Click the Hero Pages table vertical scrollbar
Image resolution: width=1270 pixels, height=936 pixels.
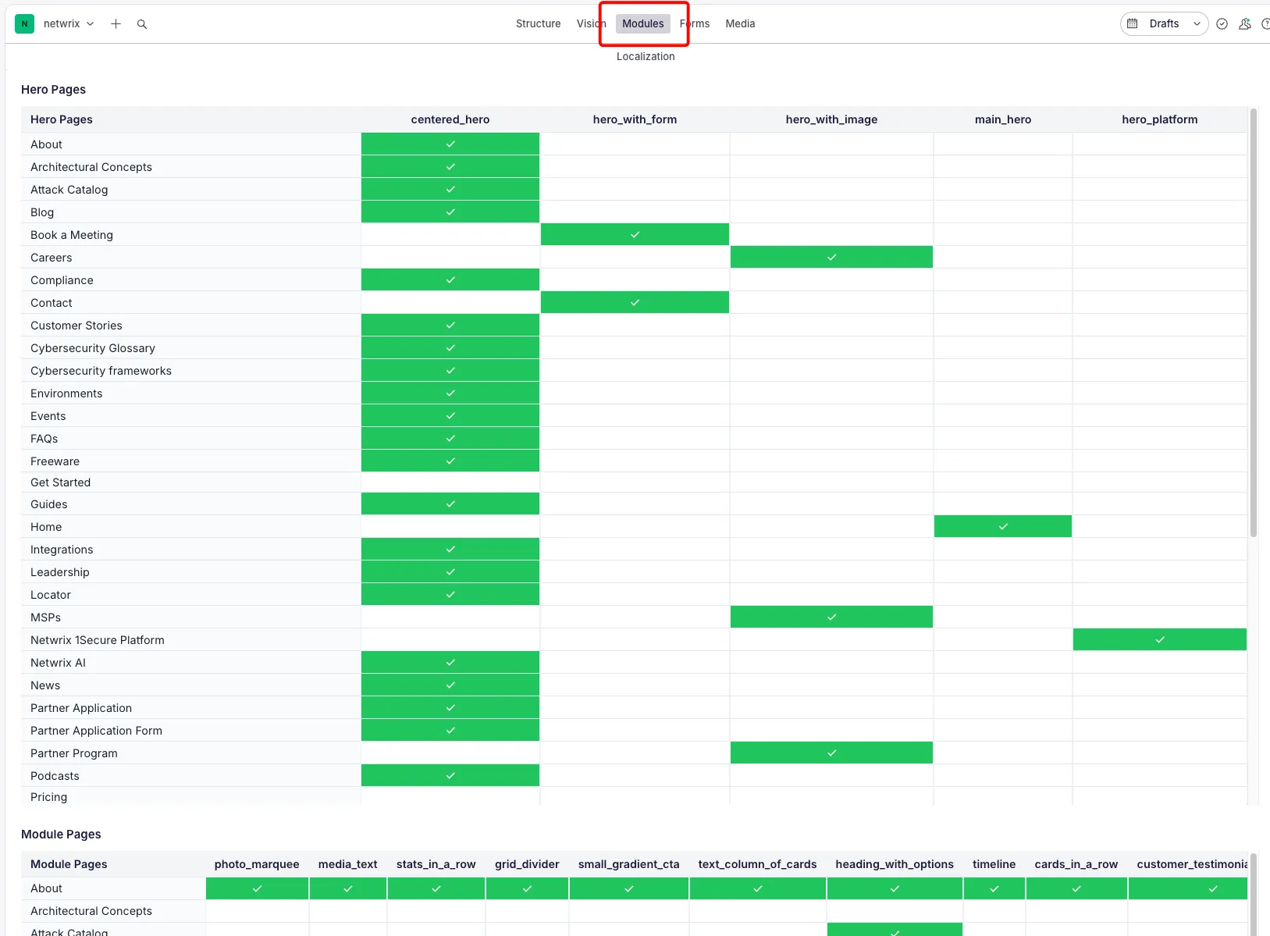click(x=1254, y=322)
